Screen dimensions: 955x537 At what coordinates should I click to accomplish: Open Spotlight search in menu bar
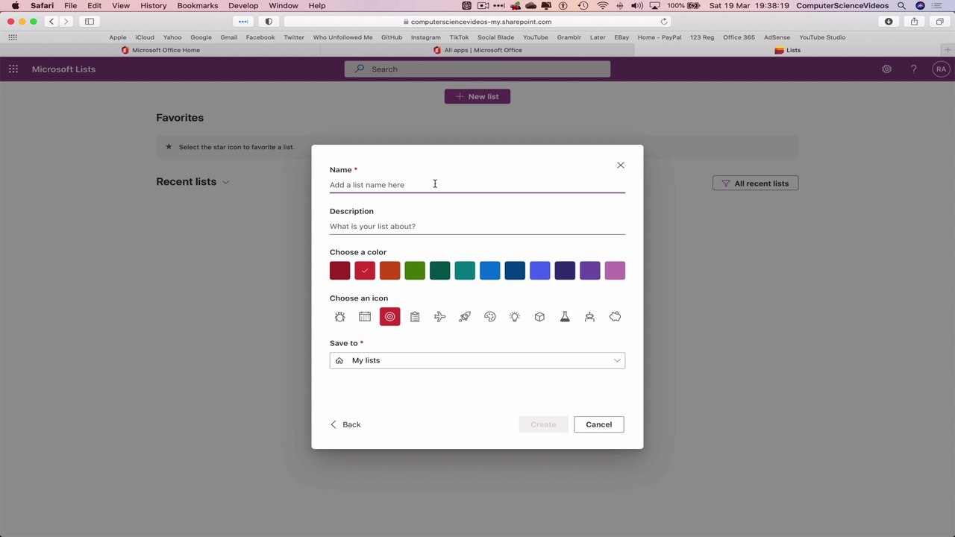(x=901, y=6)
